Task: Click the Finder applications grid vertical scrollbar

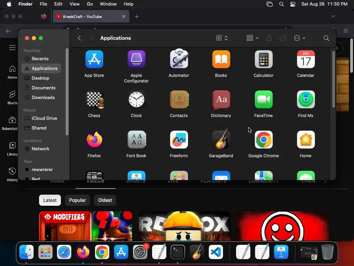Action: [334, 79]
